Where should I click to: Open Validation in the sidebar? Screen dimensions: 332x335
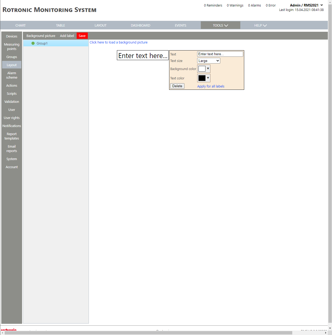[12, 102]
